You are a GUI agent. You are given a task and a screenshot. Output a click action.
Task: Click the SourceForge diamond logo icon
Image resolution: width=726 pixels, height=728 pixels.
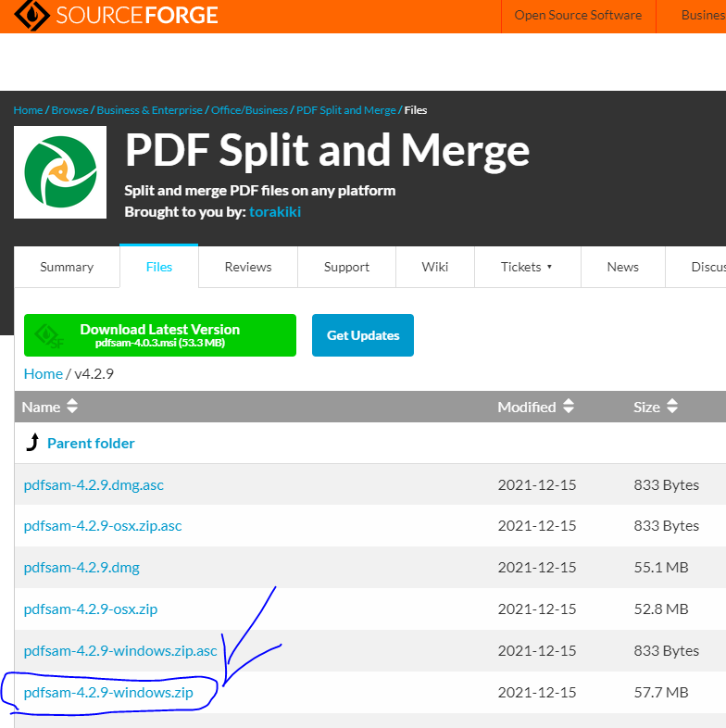[x=31, y=15]
